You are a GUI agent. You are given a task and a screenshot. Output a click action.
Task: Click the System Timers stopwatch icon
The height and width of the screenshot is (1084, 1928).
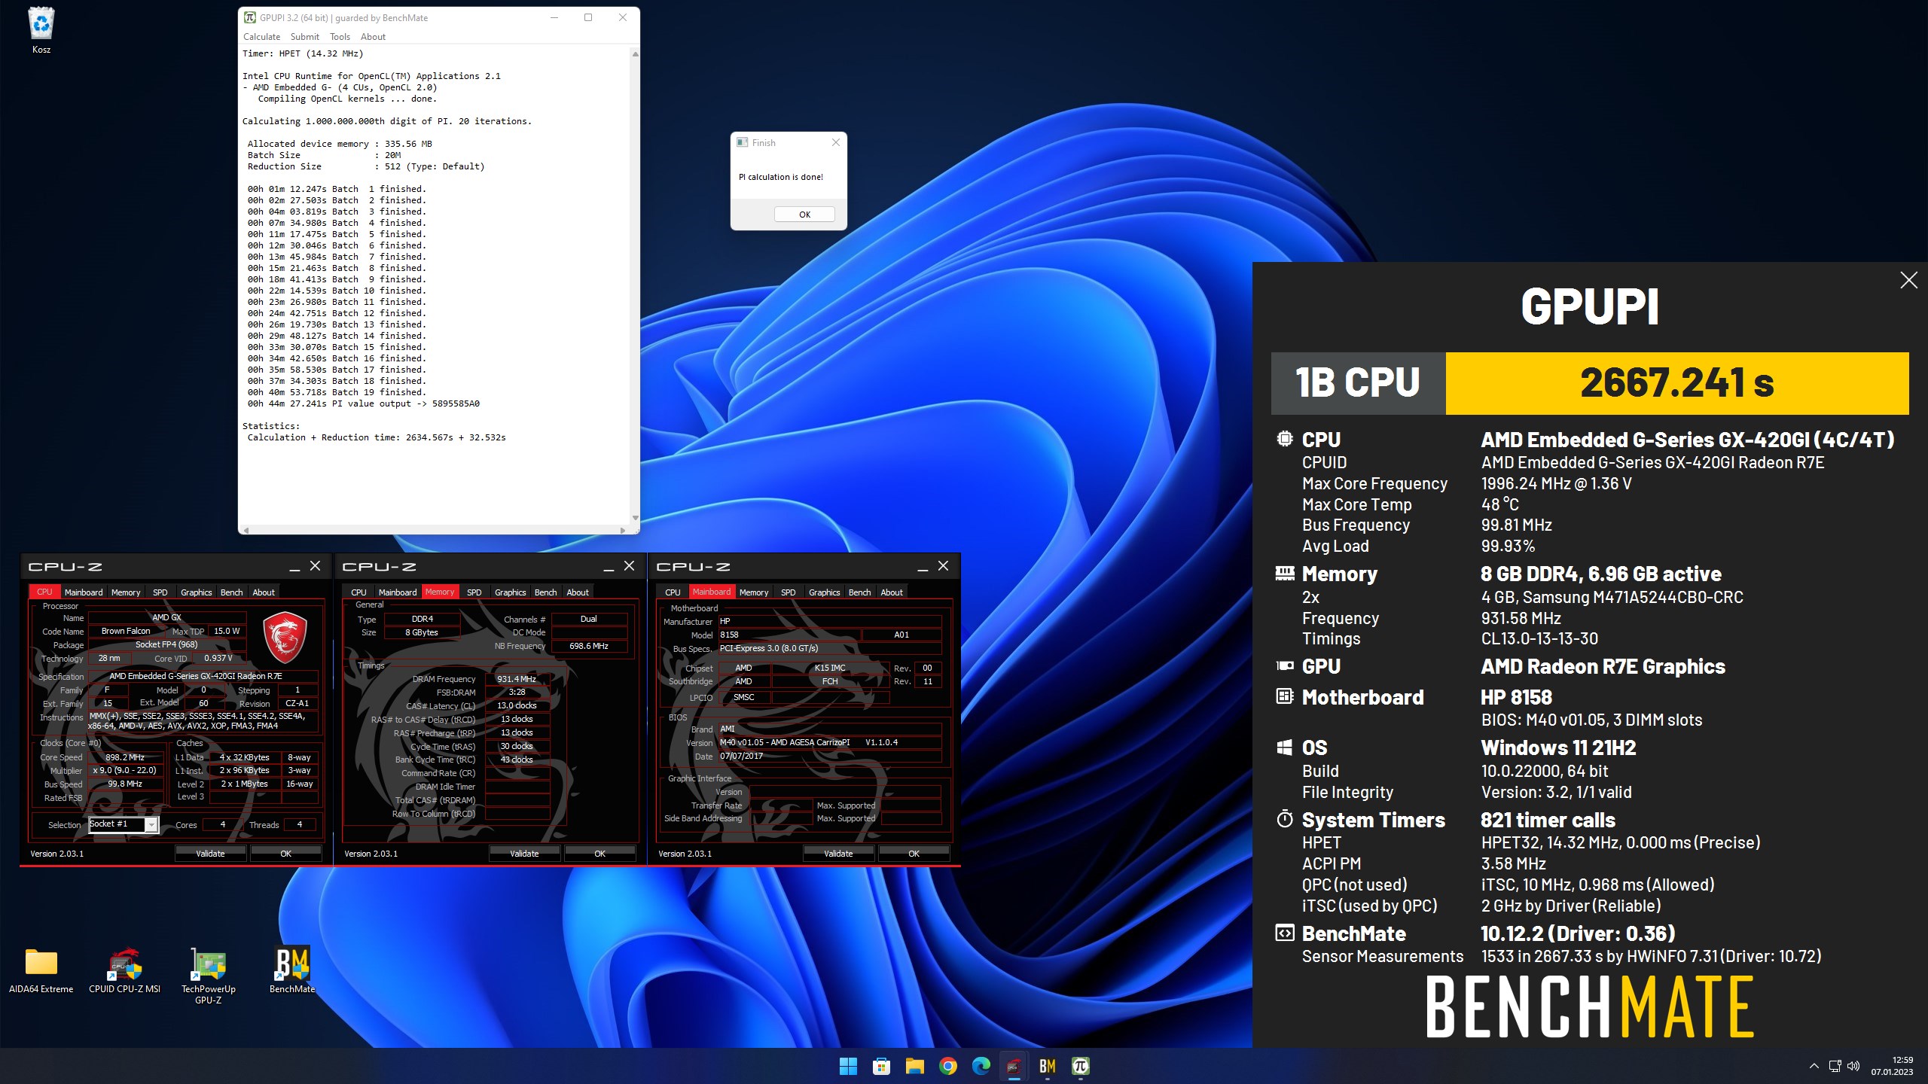[x=1285, y=819]
